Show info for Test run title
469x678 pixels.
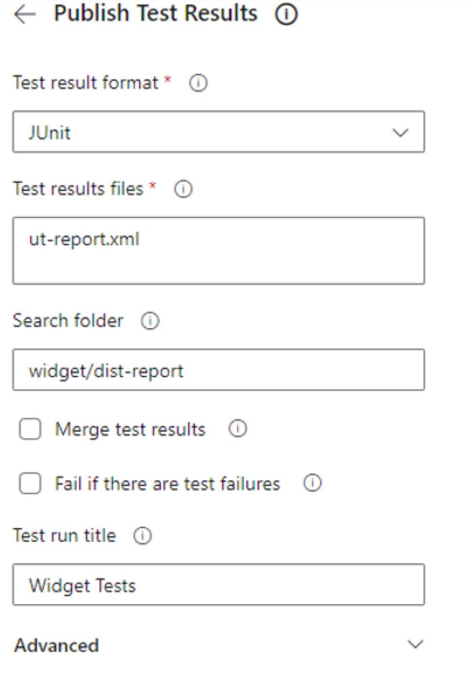click(143, 535)
